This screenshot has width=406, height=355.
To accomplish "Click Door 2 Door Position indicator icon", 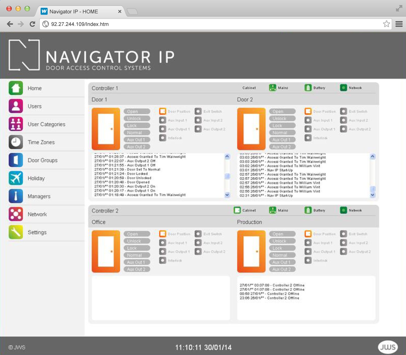I will [308, 111].
